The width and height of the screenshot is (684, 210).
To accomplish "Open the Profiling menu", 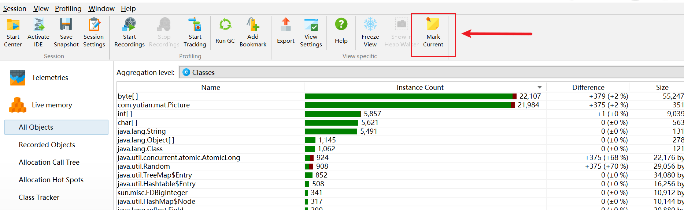I will [x=68, y=8].
